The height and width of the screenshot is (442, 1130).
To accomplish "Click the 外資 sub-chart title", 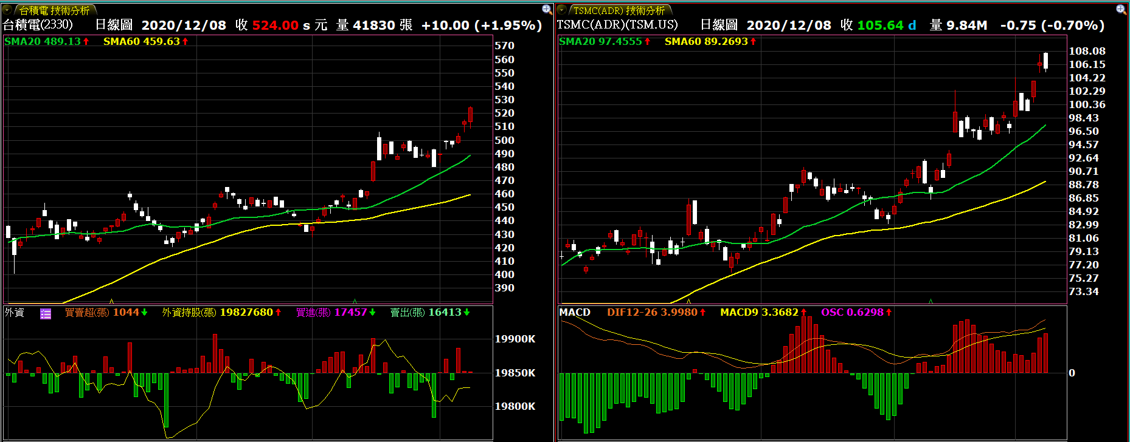I will pos(15,312).
